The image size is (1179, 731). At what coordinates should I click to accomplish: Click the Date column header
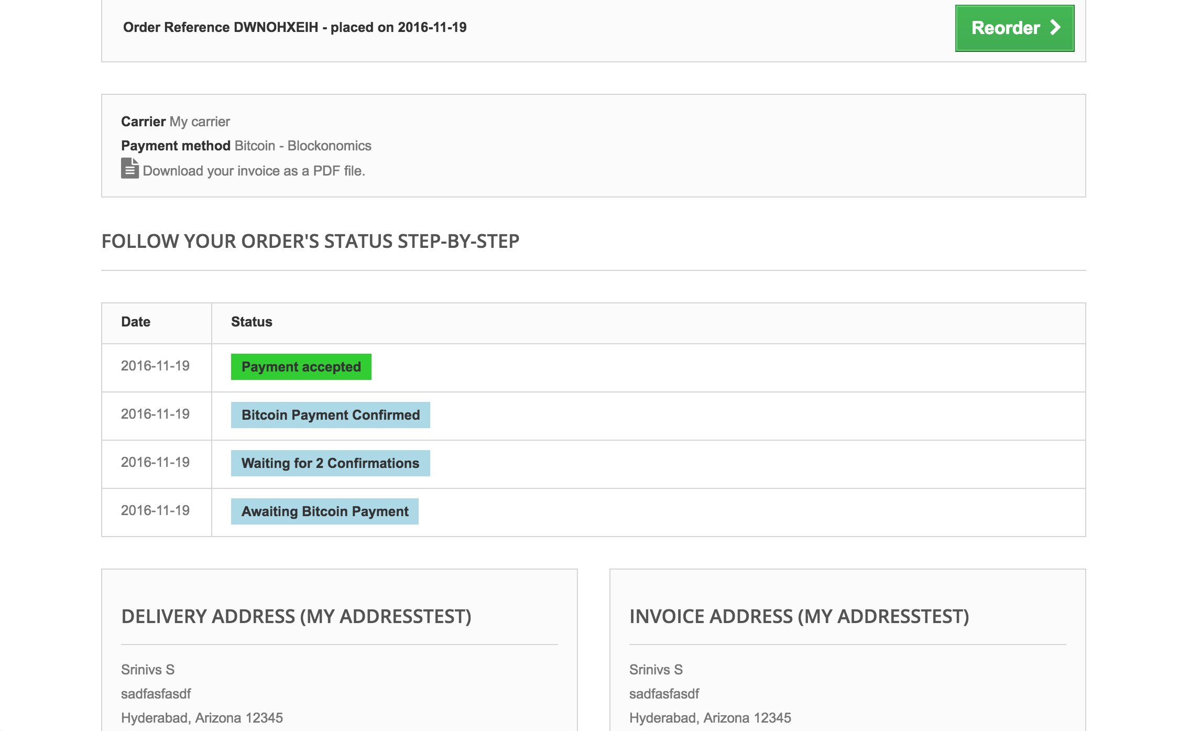(136, 322)
